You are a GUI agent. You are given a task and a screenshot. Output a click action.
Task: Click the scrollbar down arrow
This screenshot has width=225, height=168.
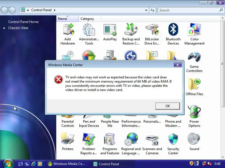pos(222,157)
